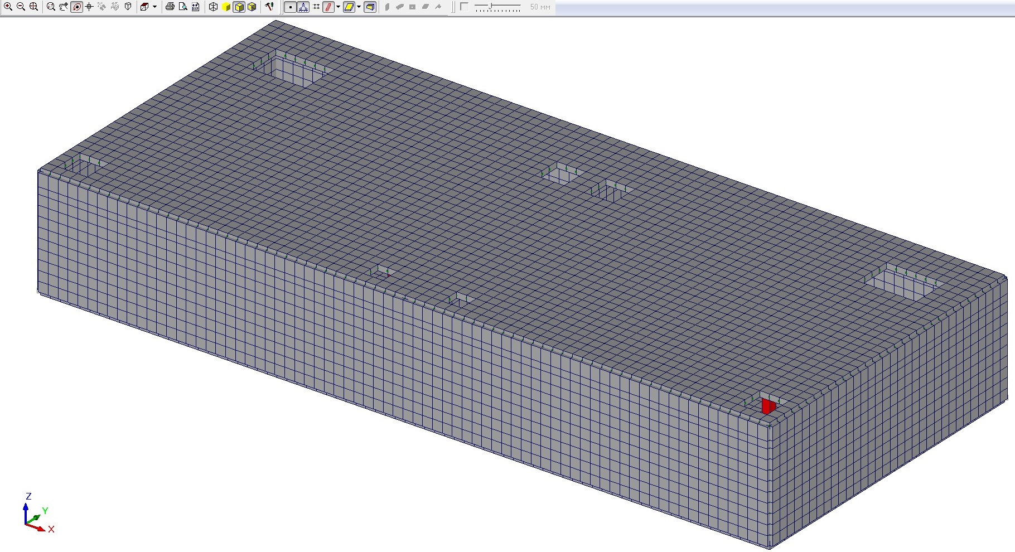Click the "50 мм" scale value
1015x552 pixels.
point(540,7)
